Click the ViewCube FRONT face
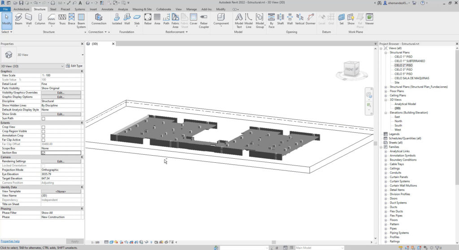Screen dimensions: 459x250 (x=349, y=69)
